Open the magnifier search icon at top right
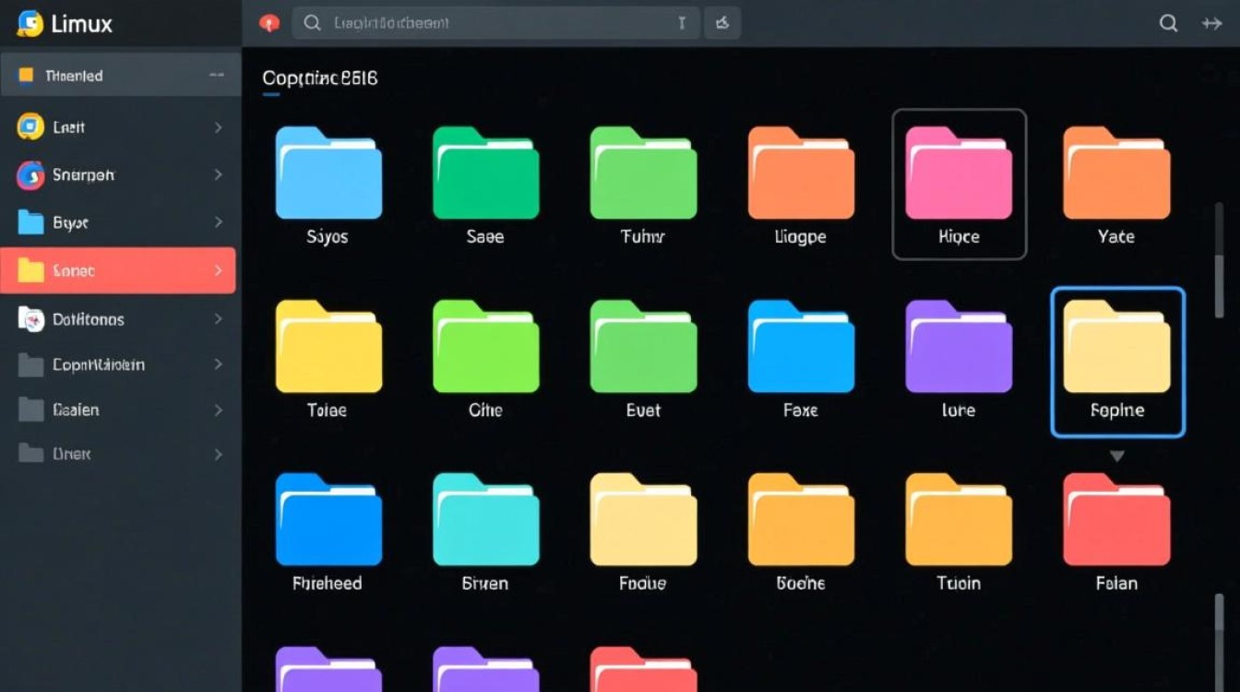 pyautogui.click(x=1169, y=22)
